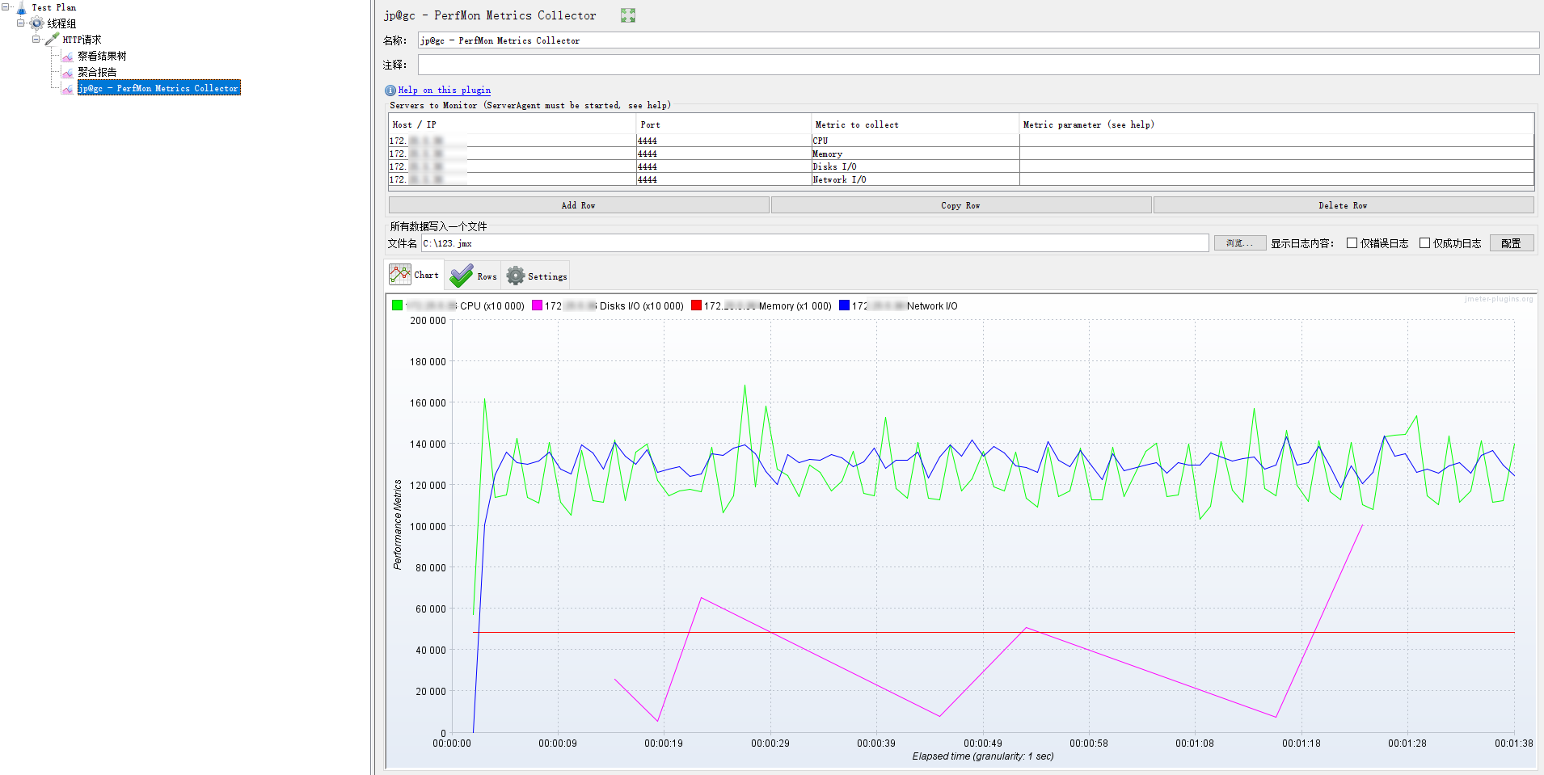Collapse the HTTP请求 tree node
This screenshot has height=775, width=1544.
[36, 39]
